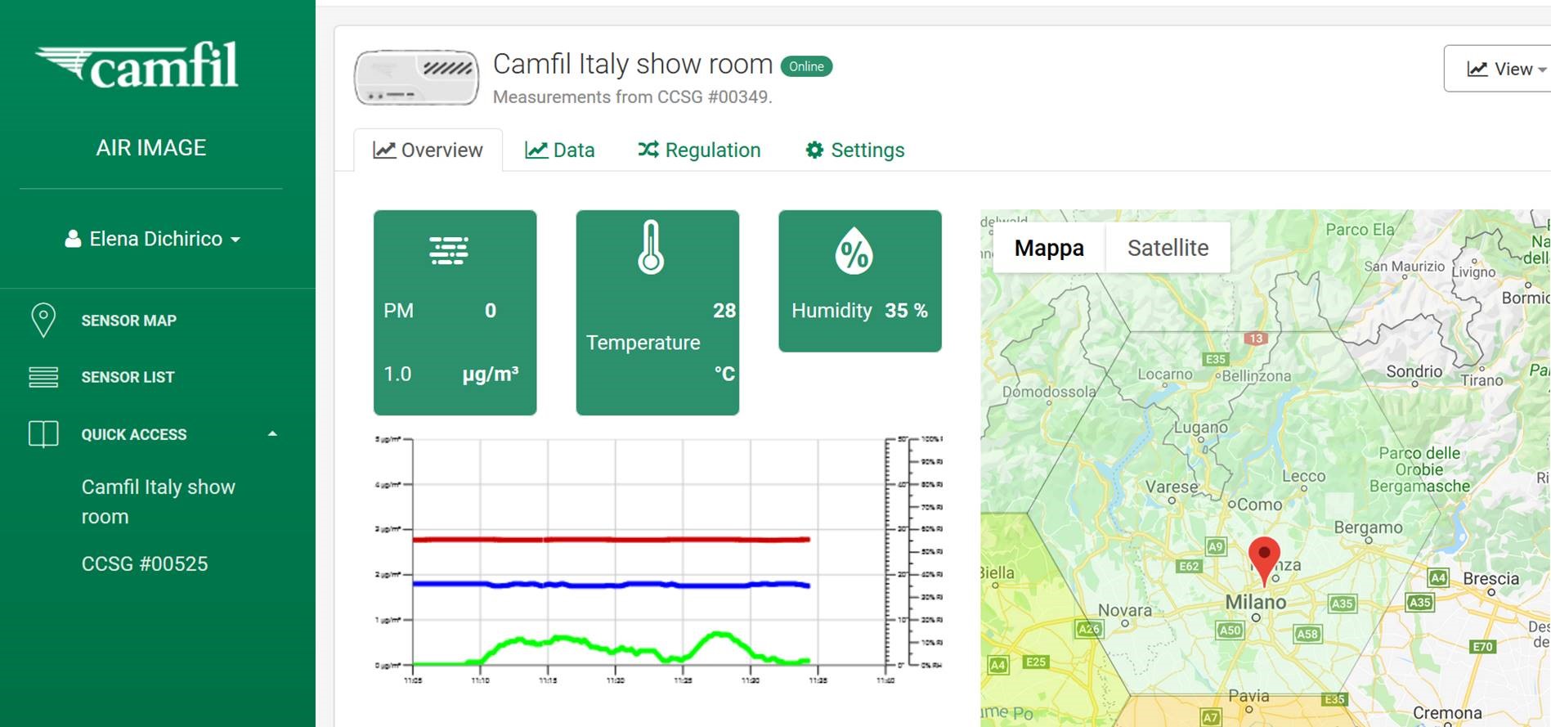Click the red location marker near Milano
Screen dimensions: 1551x727
(x=1264, y=557)
